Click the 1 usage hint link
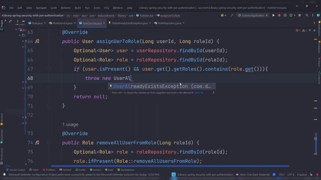The image size is (321, 180). [70, 124]
